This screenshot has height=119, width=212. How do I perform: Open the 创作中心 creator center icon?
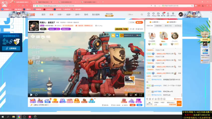pos(173,15)
